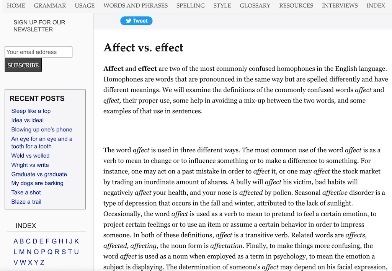This screenshot has height=271, width=392.
Task: Open 'Weld vs welled' recent post
Action: [x=30, y=156]
